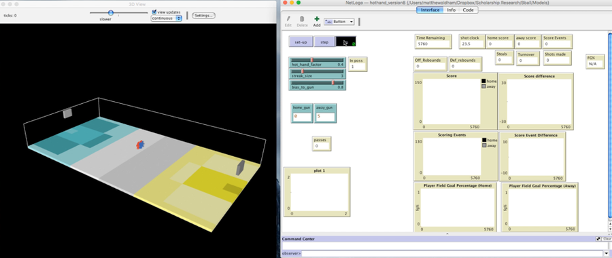This screenshot has width=612, height=258.
Task: Click the set-up button
Action: tap(301, 42)
